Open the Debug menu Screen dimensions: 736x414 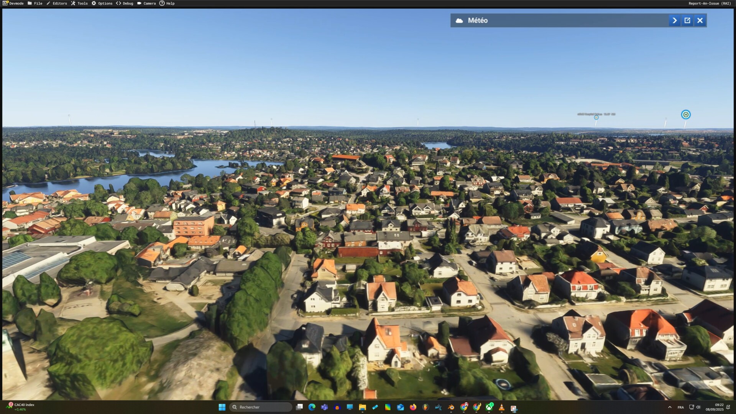125,3
